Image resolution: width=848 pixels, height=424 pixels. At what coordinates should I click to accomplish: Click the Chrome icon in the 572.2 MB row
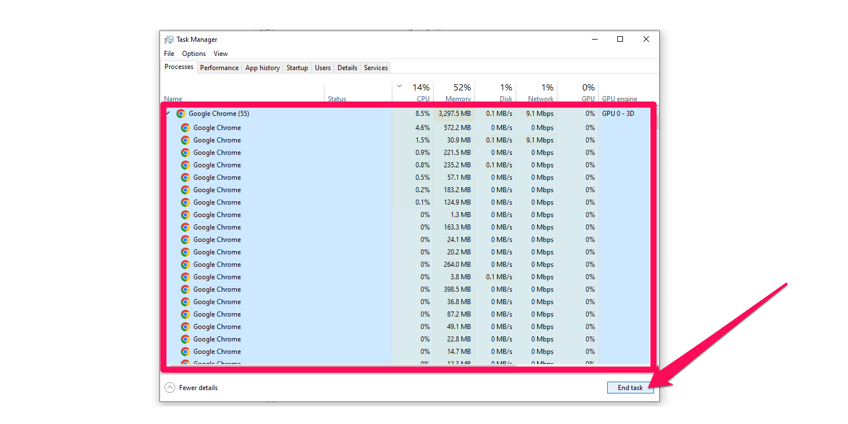click(x=185, y=128)
